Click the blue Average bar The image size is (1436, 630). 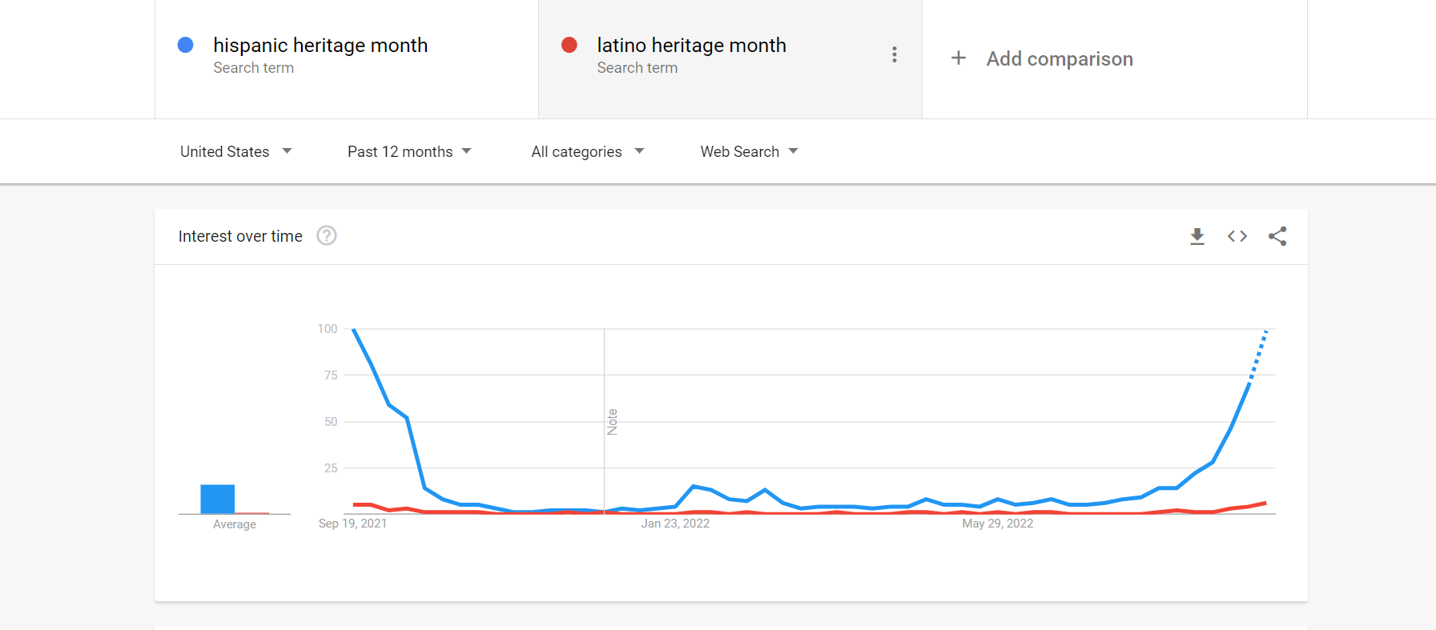click(218, 499)
